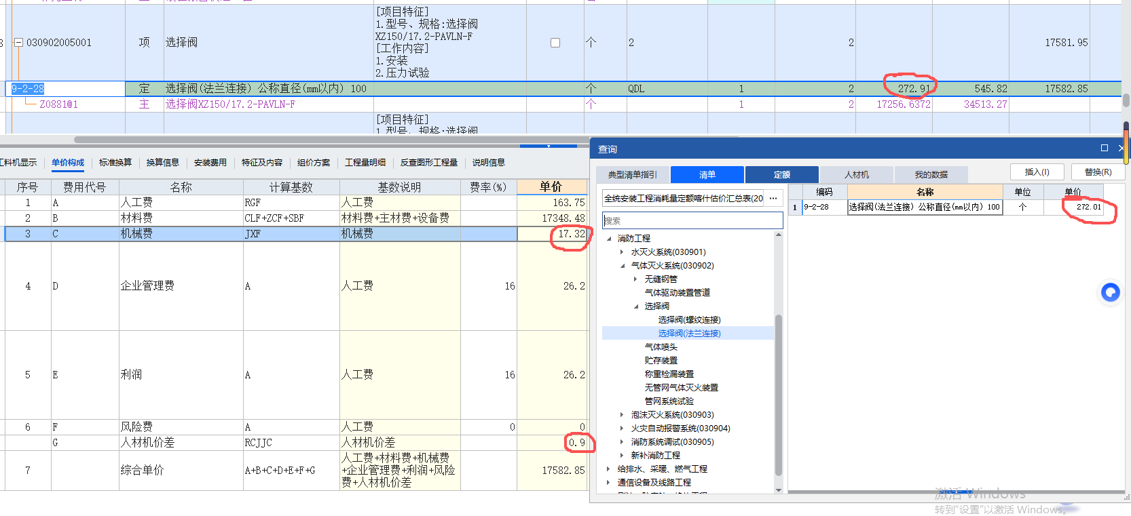Click the 利润 row name

point(131,375)
